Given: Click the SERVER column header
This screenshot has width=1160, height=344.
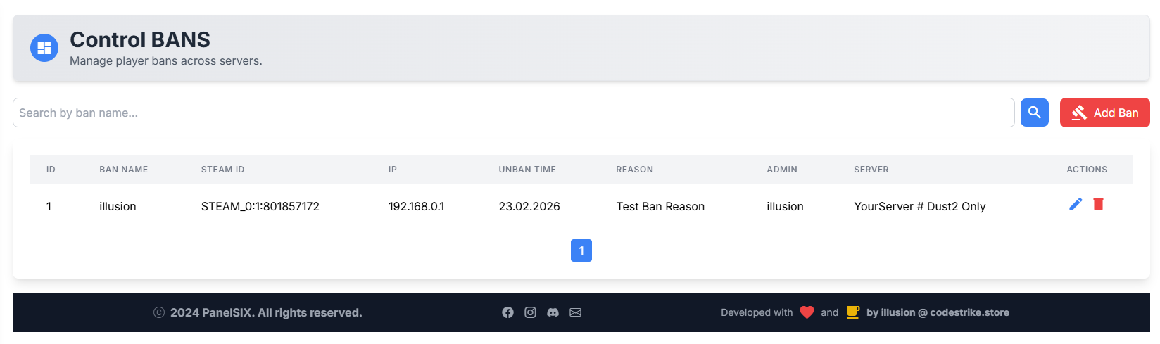Looking at the screenshot, I should tap(871, 170).
